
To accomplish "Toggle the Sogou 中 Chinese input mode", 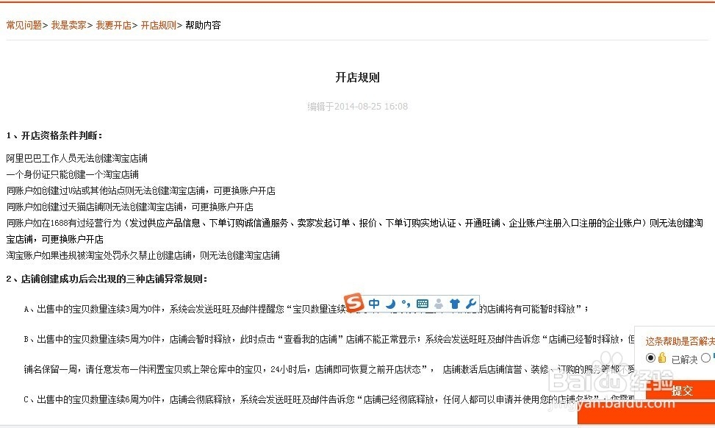I will pos(374,304).
